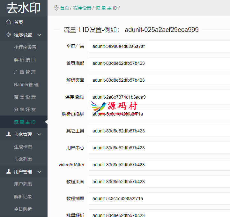
Task: Click the 去水印 logo title
Action: click(24, 8)
